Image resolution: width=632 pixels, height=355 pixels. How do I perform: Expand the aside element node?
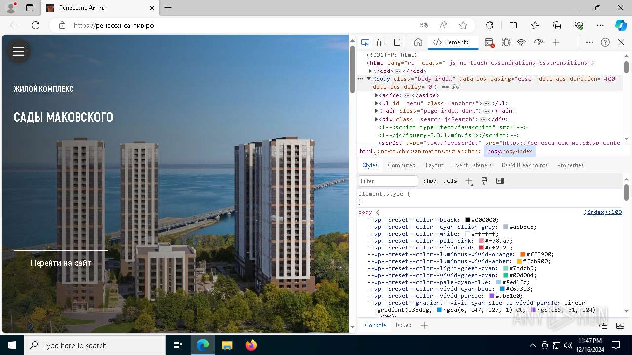point(376,95)
